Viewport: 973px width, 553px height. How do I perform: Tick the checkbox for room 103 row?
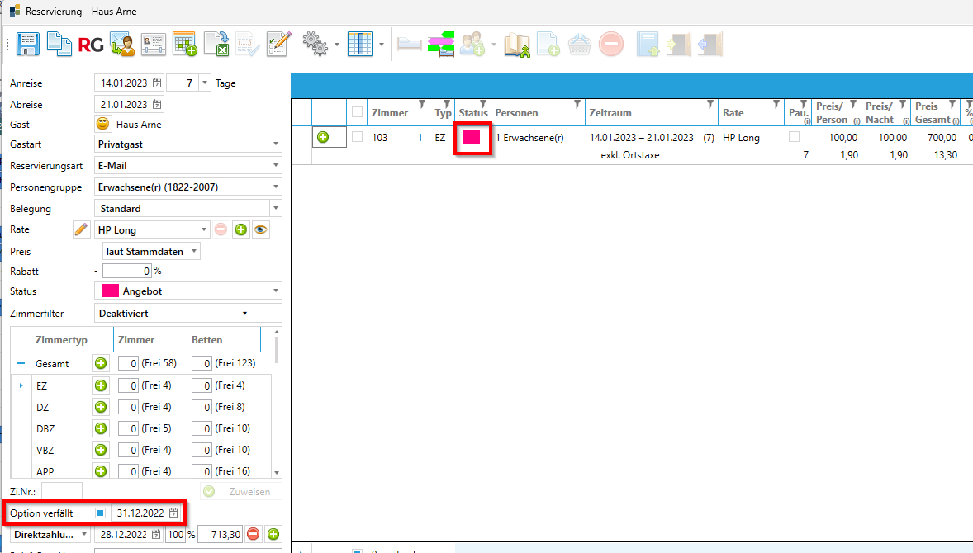click(x=358, y=137)
